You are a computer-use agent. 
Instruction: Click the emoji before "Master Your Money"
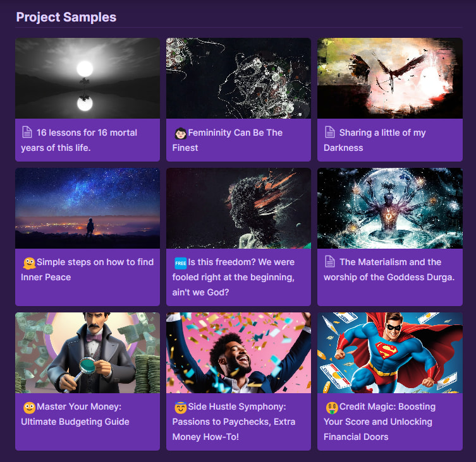29,408
